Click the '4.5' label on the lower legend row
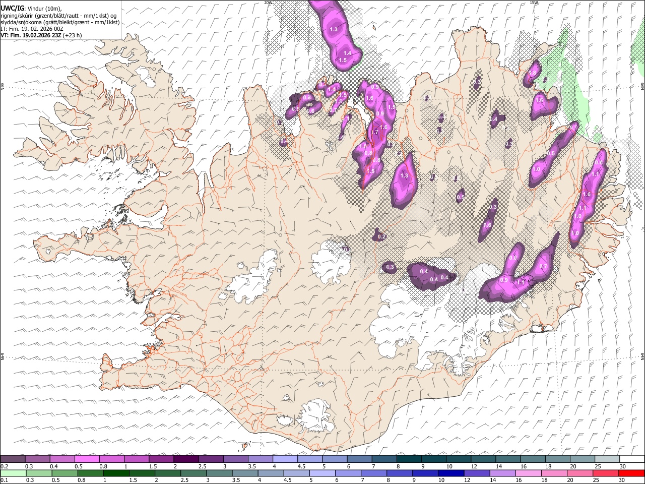 288,480
